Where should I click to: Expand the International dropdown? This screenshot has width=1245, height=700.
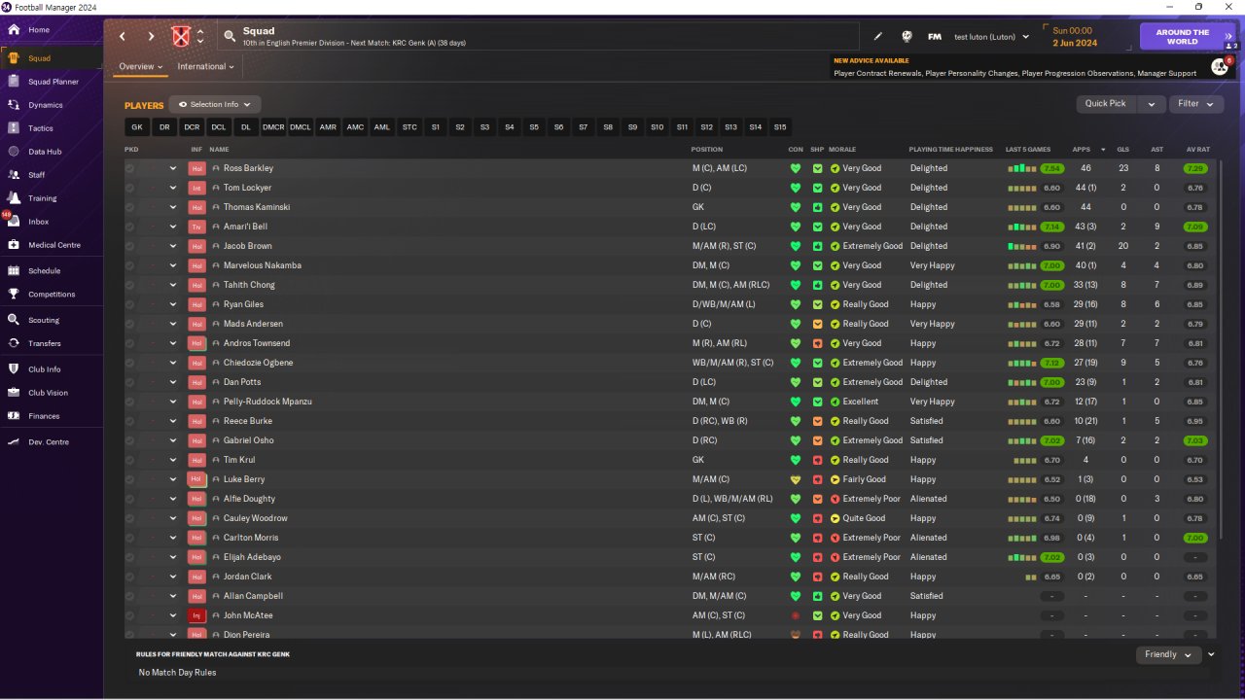coord(206,67)
